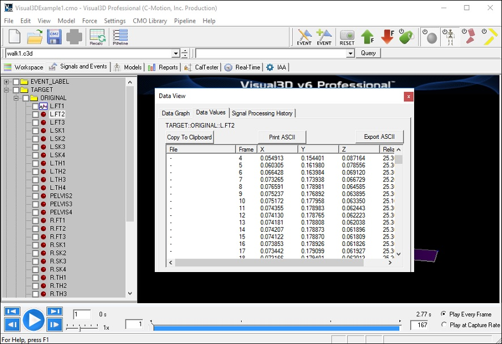Click the signal tree scroll up arrow

point(130,82)
